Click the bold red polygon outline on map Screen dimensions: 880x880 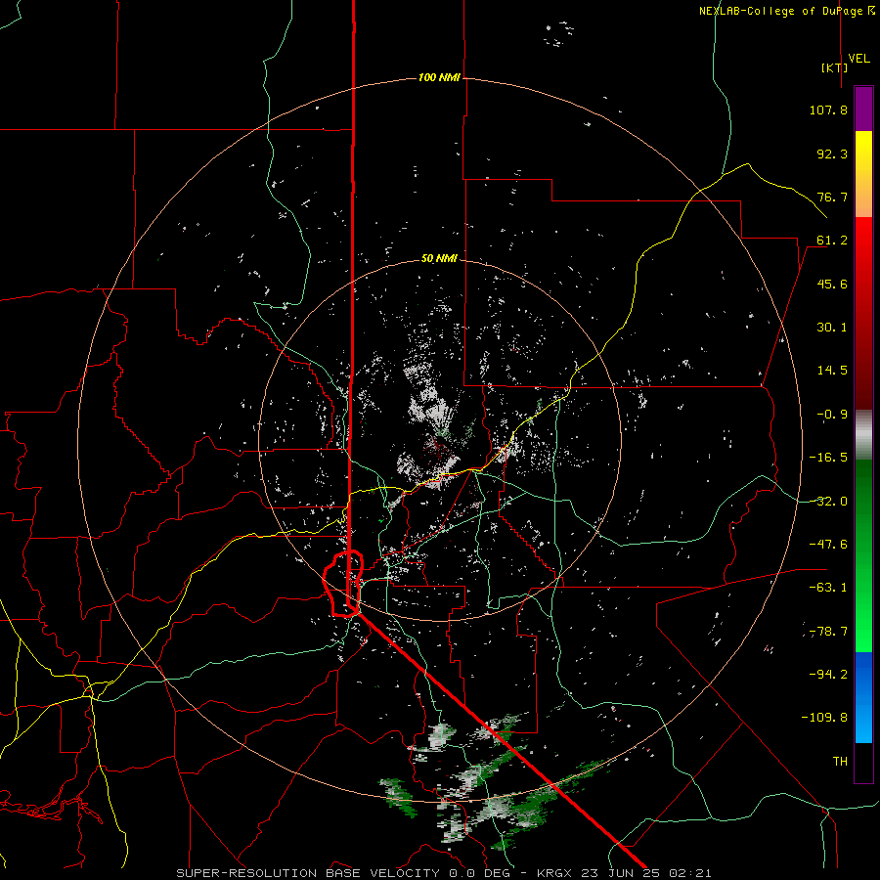(343, 584)
